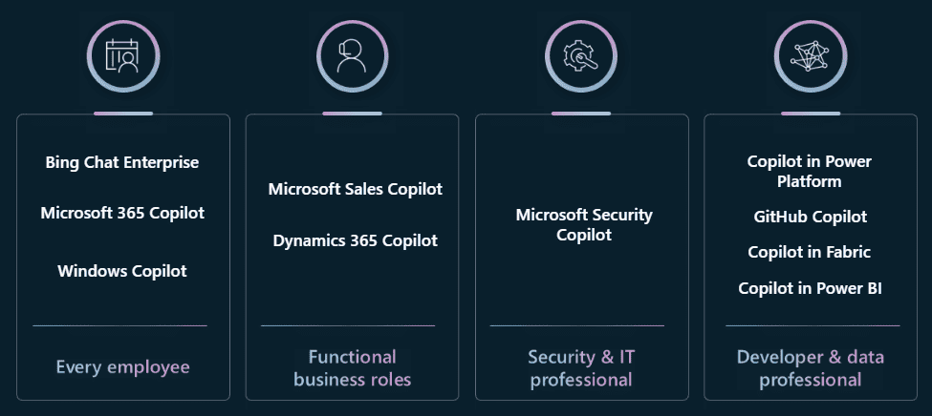Click the Every employee label
Screen dimensions: 932x416
point(123,366)
